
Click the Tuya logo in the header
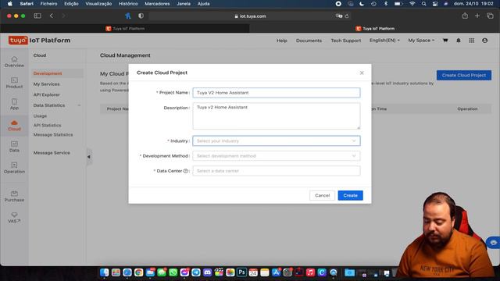point(18,41)
